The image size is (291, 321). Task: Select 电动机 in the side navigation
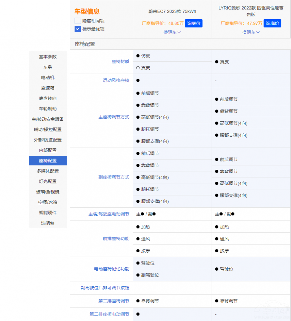pos(48,78)
